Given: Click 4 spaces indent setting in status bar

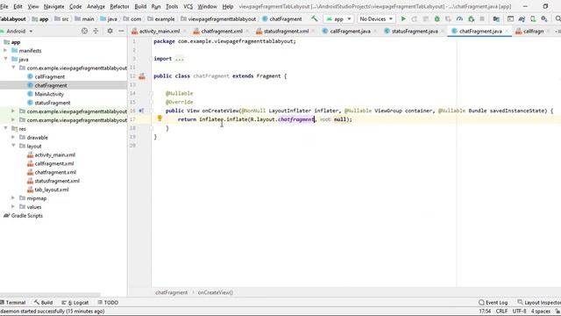Looking at the screenshot, I should pos(541,311).
